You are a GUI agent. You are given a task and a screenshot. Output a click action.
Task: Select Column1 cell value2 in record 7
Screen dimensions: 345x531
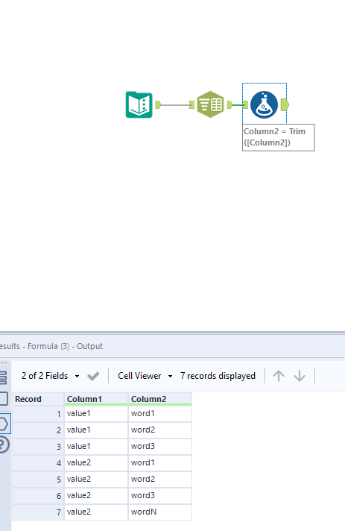coord(96,512)
